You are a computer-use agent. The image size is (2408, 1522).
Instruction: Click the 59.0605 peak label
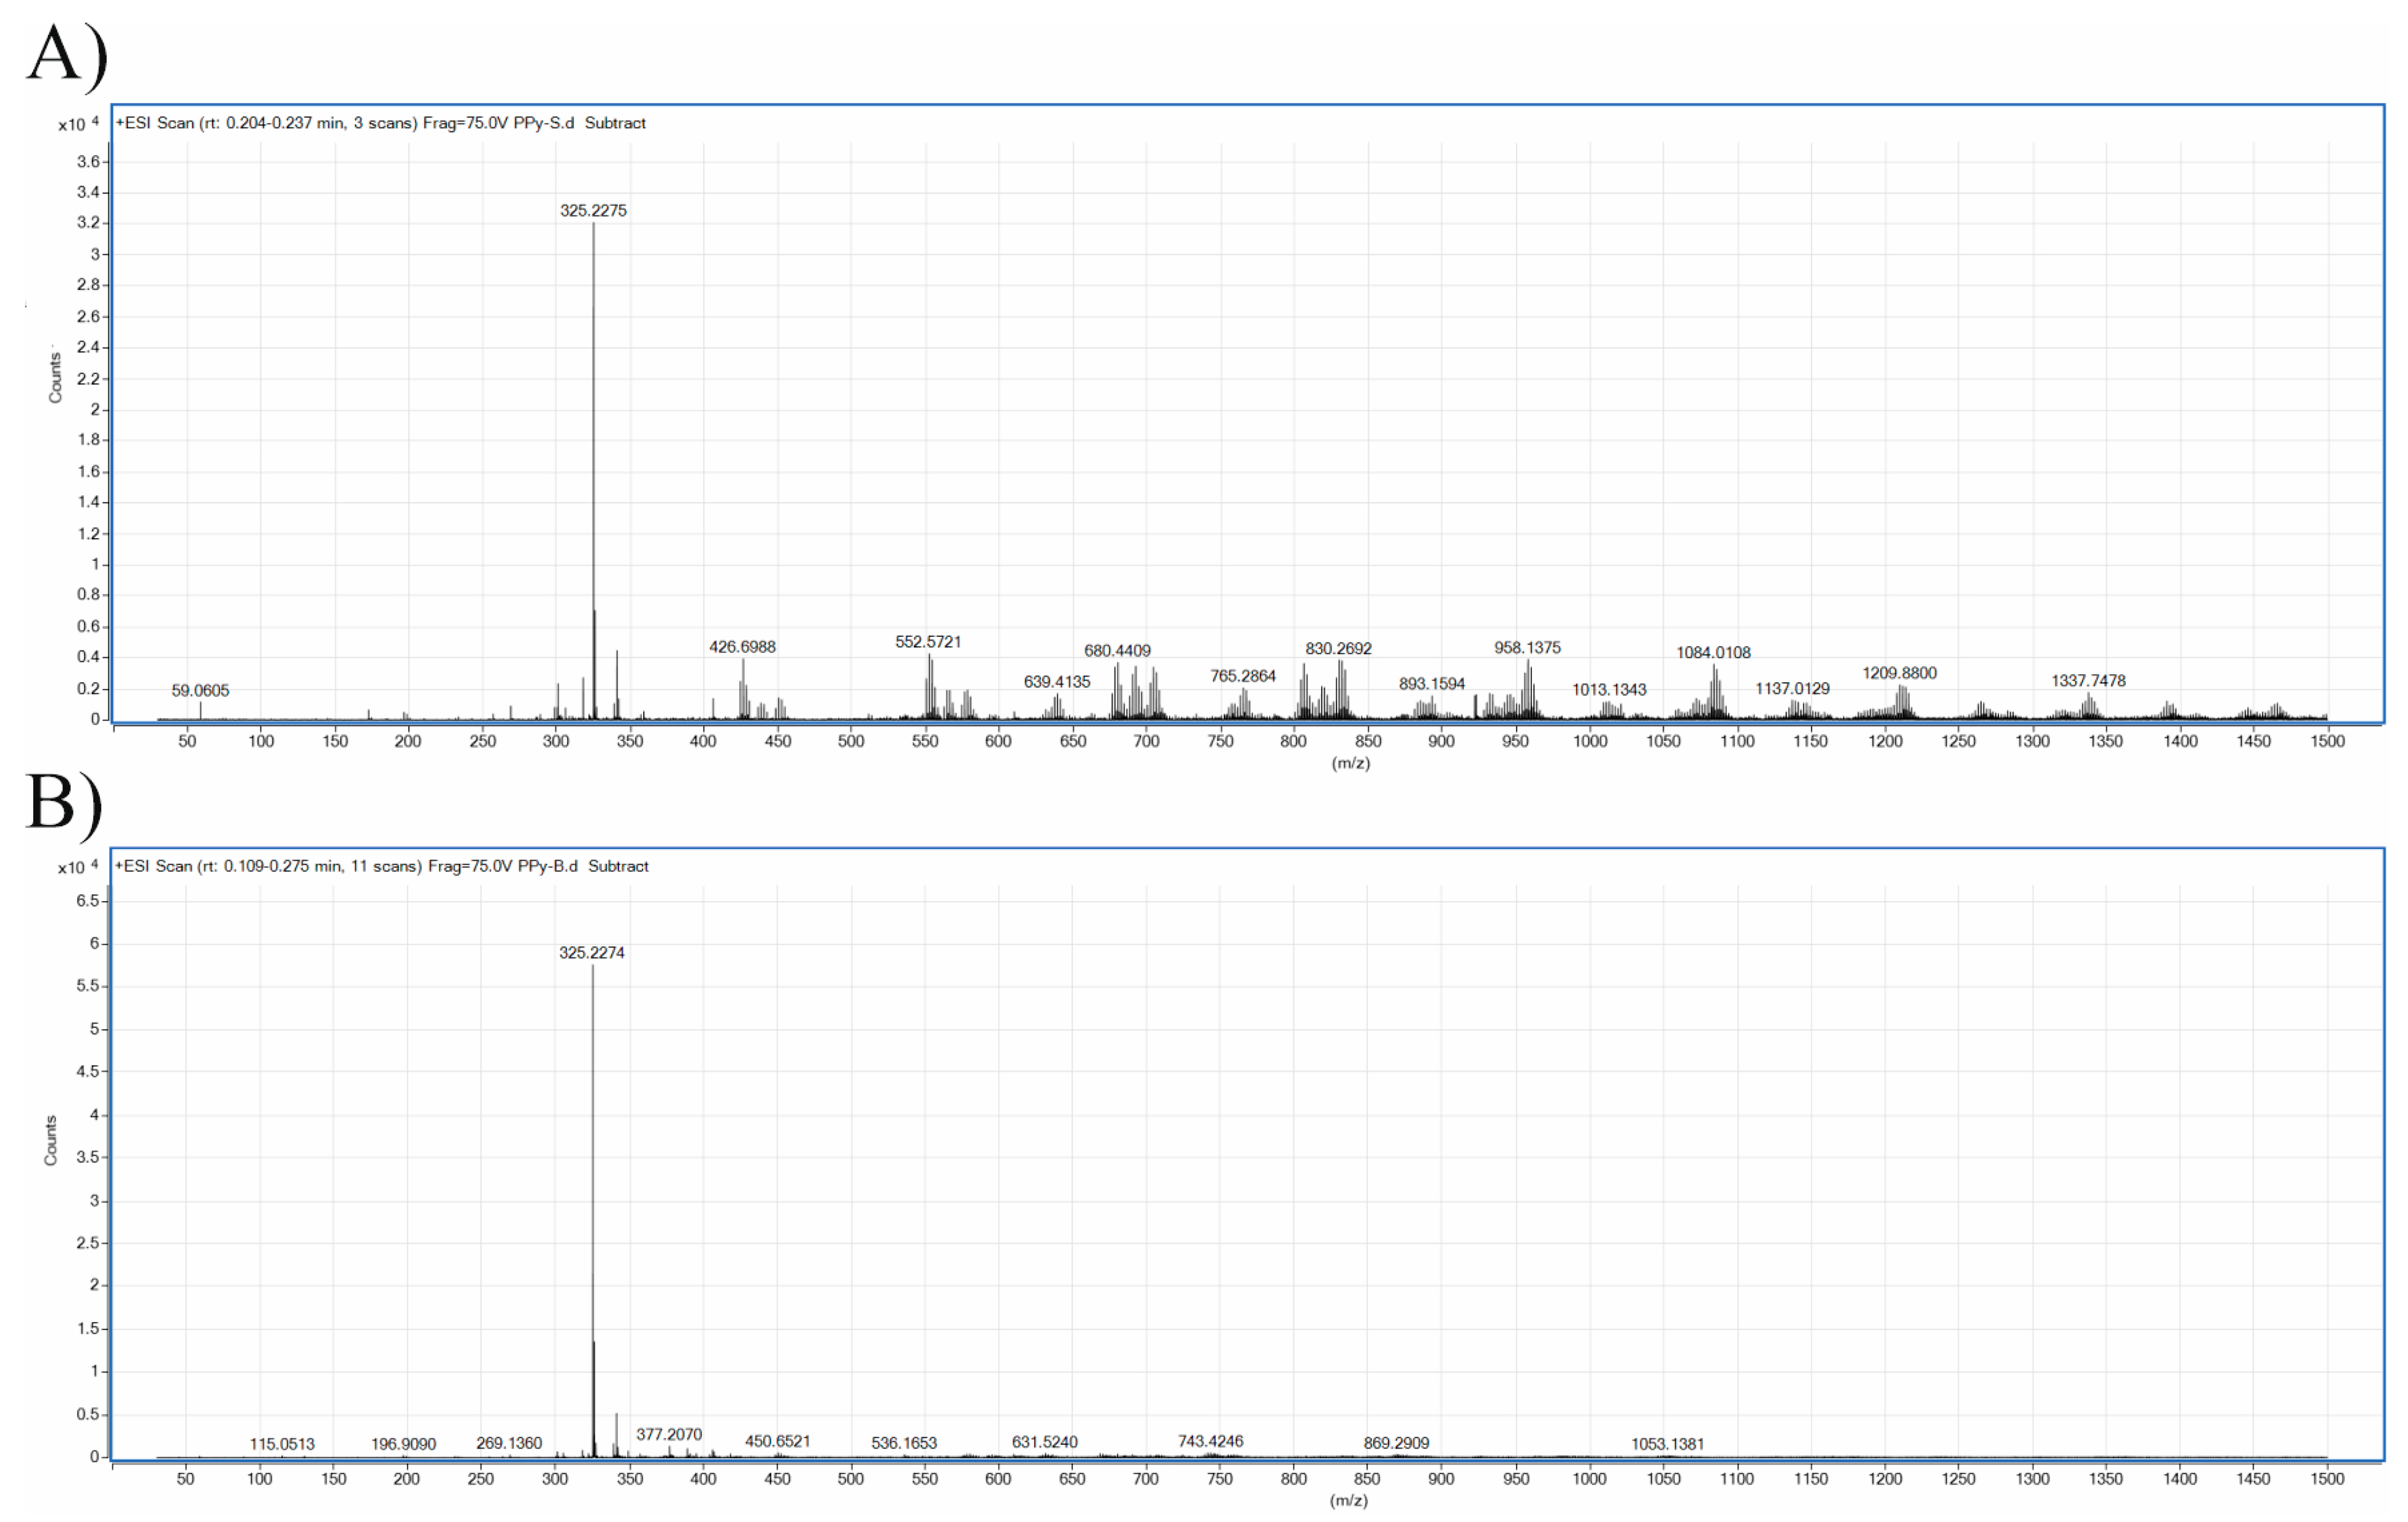pyautogui.click(x=200, y=690)
